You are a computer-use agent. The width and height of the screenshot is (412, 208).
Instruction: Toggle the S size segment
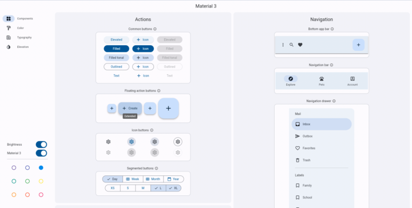[x=128, y=188]
